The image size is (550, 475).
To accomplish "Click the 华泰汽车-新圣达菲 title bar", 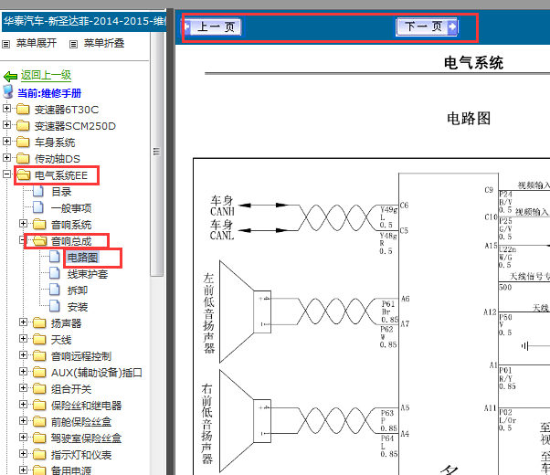I will pos(84,21).
